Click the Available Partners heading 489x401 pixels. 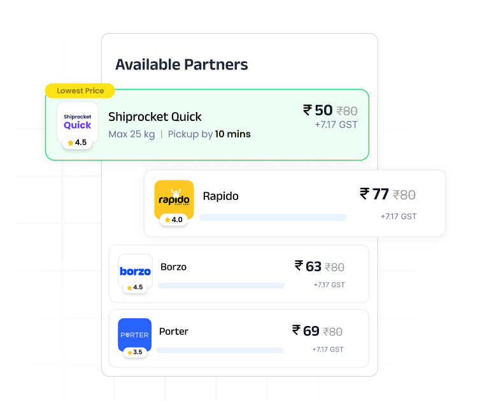point(181,64)
